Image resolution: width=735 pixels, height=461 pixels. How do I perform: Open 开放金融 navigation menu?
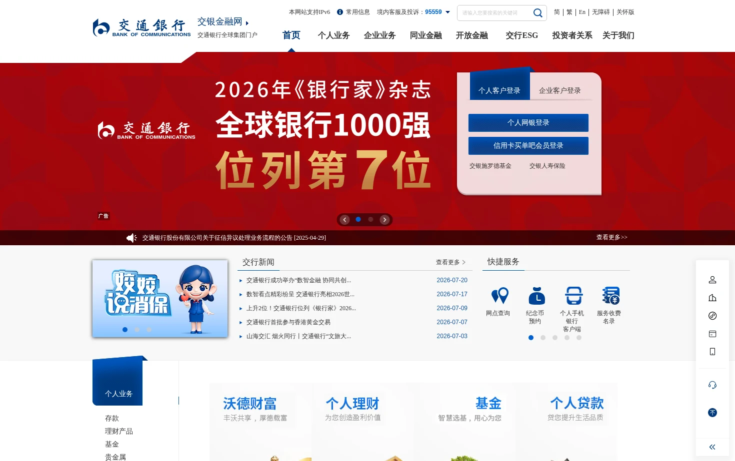click(471, 35)
